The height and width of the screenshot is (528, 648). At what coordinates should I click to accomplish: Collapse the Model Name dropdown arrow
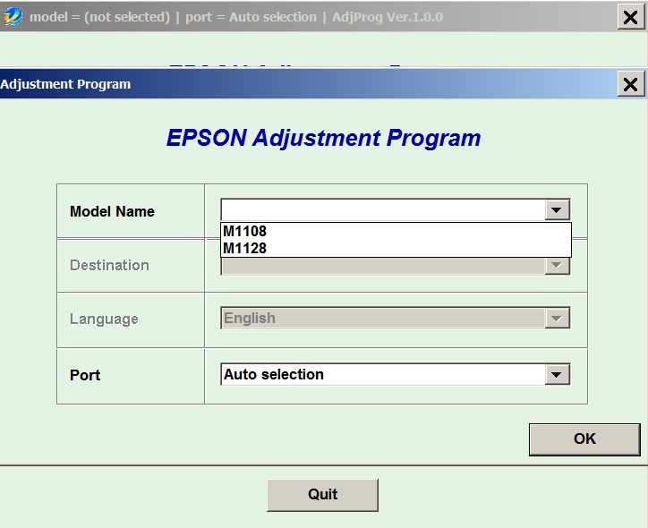(556, 210)
